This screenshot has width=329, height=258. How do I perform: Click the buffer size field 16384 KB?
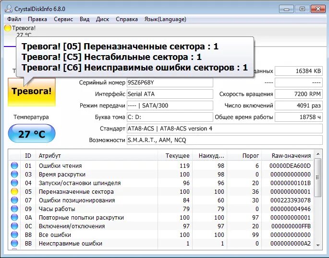coord(299,71)
